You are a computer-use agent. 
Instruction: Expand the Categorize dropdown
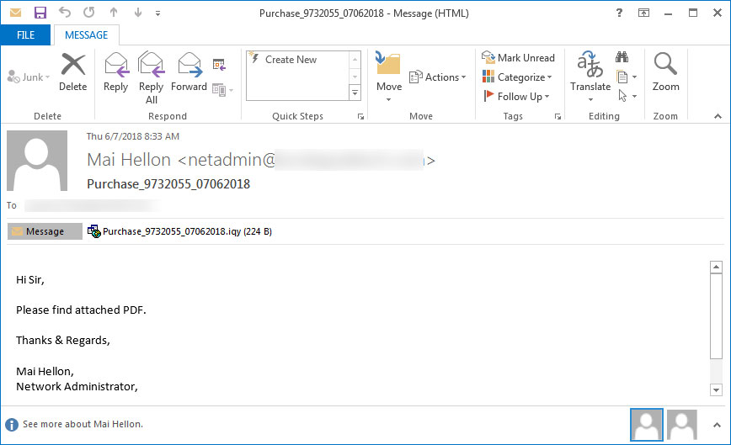tap(517, 77)
